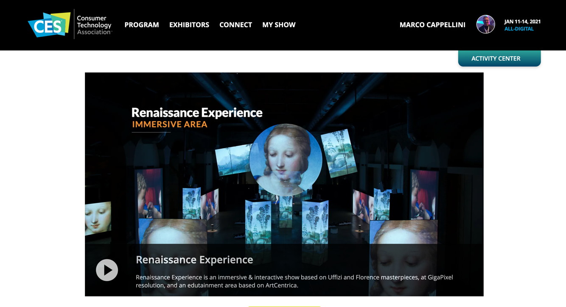Open the user profile avatar
This screenshot has width=566, height=307.
click(486, 24)
